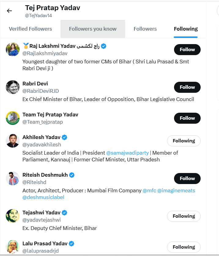Image resolution: width=219 pixels, height=256 pixels.
Task: Click Raj Lakshmi Yadav's verified badge
Action: (x=104, y=46)
